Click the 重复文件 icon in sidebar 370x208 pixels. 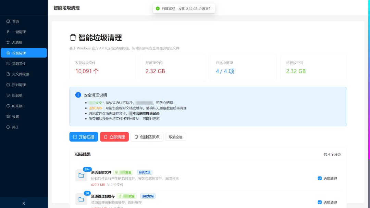click(8, 64)
